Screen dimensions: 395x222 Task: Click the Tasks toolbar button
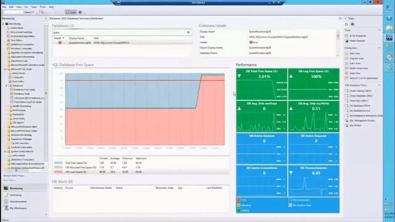pos(71,12)
